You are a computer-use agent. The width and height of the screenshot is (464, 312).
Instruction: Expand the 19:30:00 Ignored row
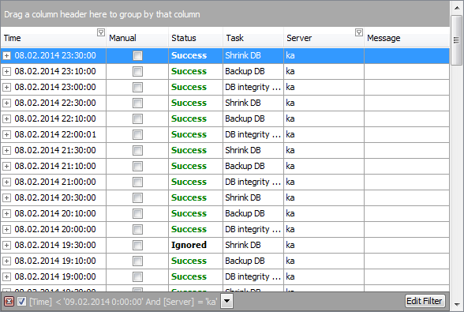click(6, 245)
